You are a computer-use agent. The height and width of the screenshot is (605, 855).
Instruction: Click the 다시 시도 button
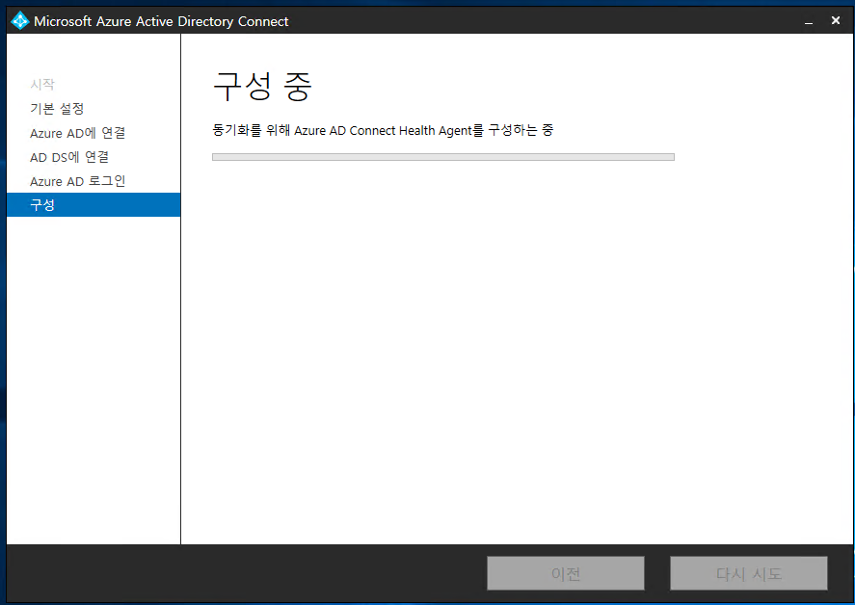tap(749, 573)
